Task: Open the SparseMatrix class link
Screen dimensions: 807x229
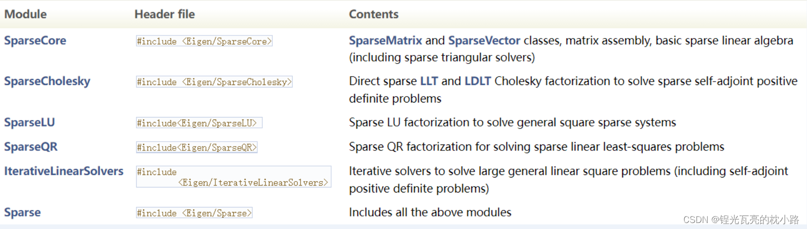Action: 385,40
